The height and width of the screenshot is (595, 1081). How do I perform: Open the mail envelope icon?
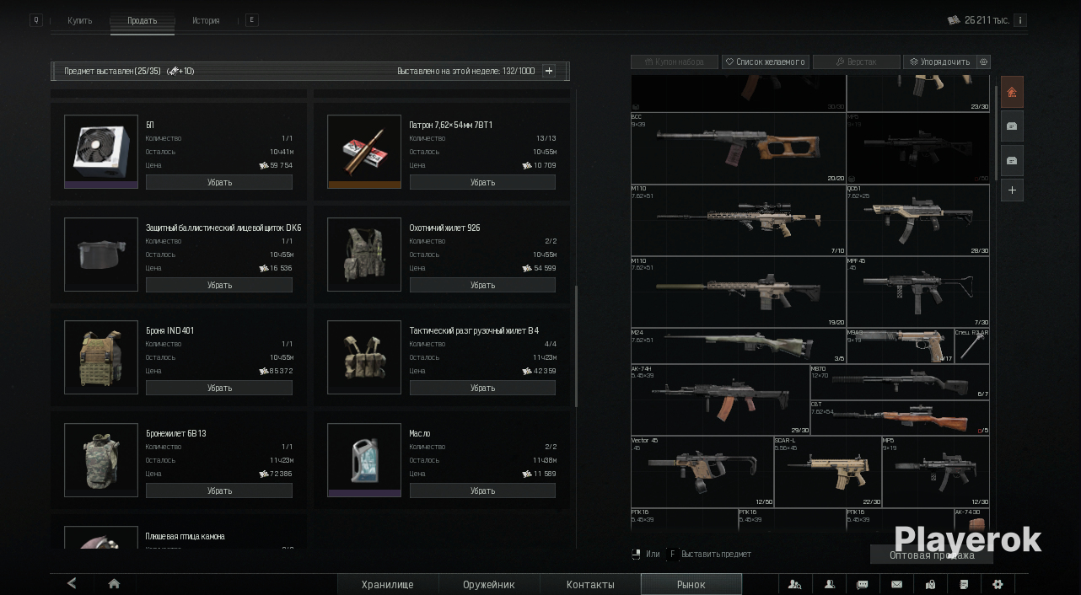(896, 584)
